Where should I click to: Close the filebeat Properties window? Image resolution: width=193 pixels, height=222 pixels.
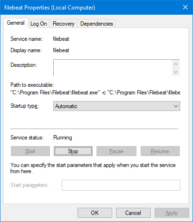pos(185,7)
